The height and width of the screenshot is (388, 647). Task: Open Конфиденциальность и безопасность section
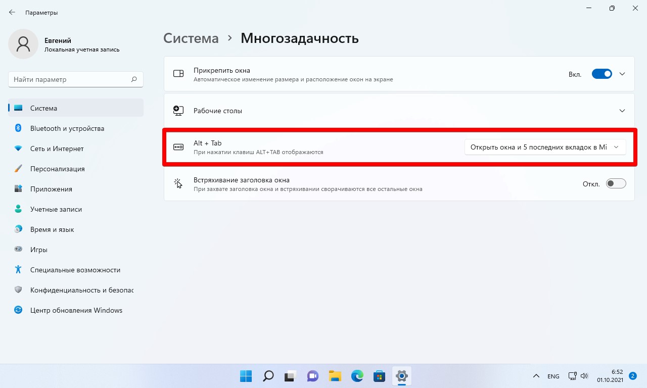click(x=76, y=290)
